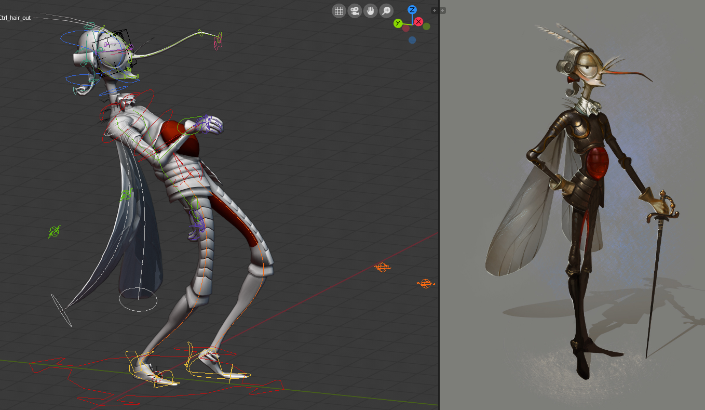Click the hand pan view button
Viewport: 705px width, 410px height.
tap(370, 10)
